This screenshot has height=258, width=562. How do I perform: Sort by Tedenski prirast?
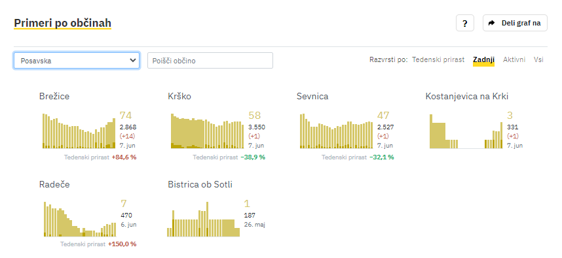tap(438, 59)
